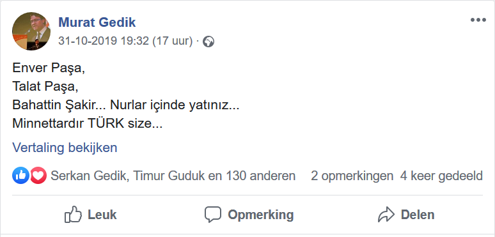Share the post using the Delen label
The height and width of the screenshot is (237, 495).
tap(418, 215)
